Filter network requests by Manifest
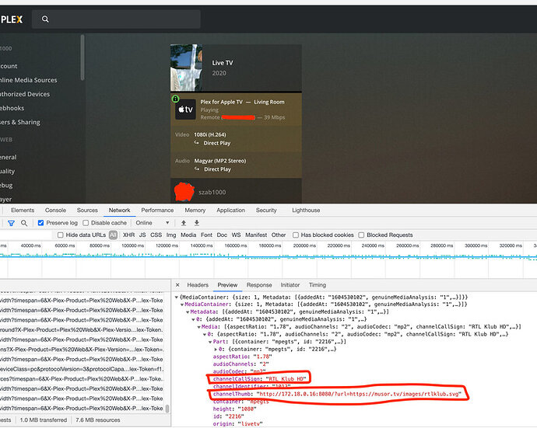The image size is (537, 428). coord(256,235)
